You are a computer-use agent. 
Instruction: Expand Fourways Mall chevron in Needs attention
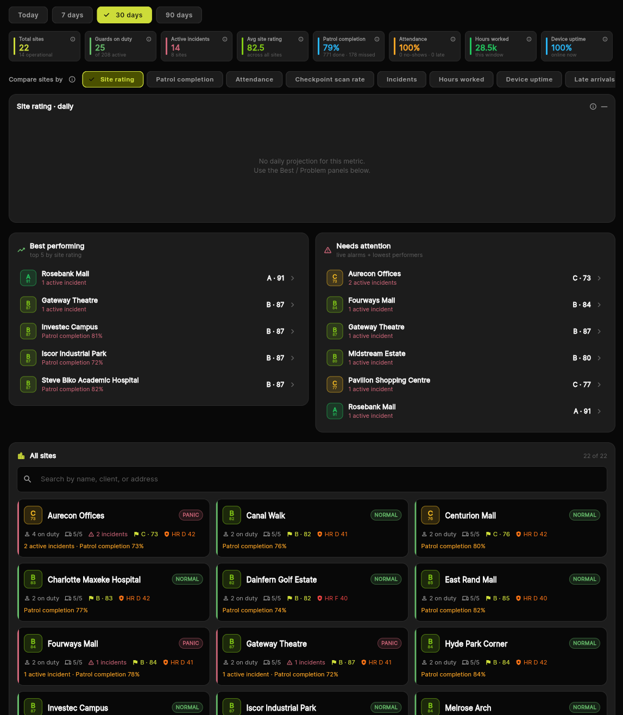coord(599,305)
